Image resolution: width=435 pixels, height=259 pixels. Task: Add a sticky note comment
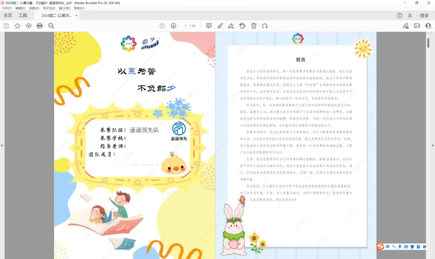click(x=209, y=25)
